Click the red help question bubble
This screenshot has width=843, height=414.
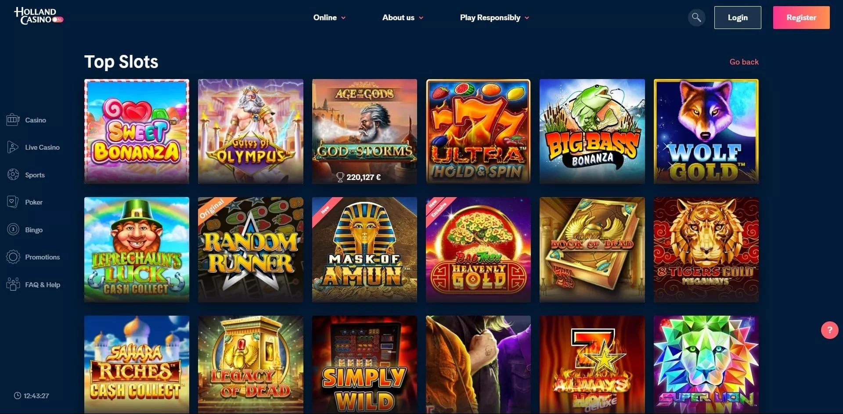pyautogui.click(x=829, y=330)
